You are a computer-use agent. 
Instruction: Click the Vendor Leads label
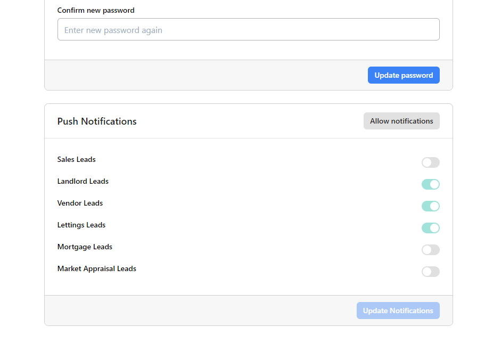click(80, 203)
